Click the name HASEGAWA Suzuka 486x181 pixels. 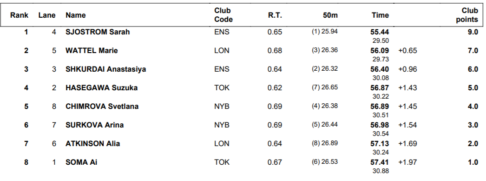pyautogui.click(x=101, y=88)
